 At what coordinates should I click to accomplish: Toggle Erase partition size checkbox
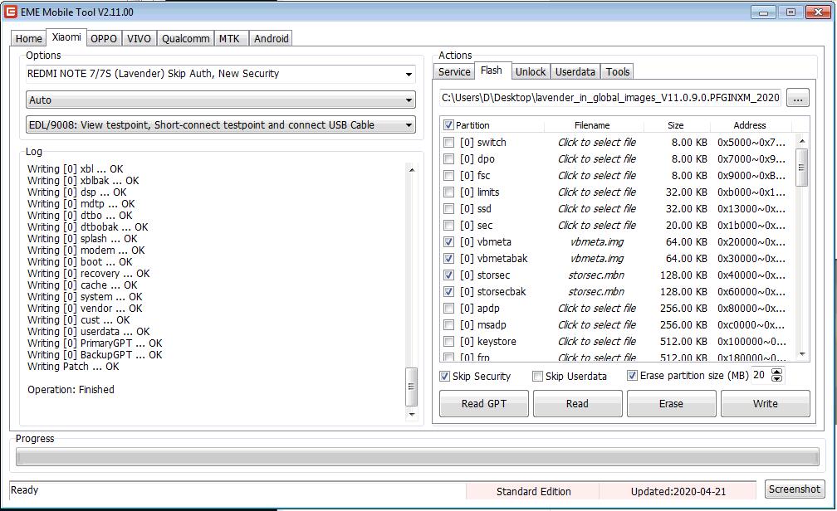click(632, 376)
